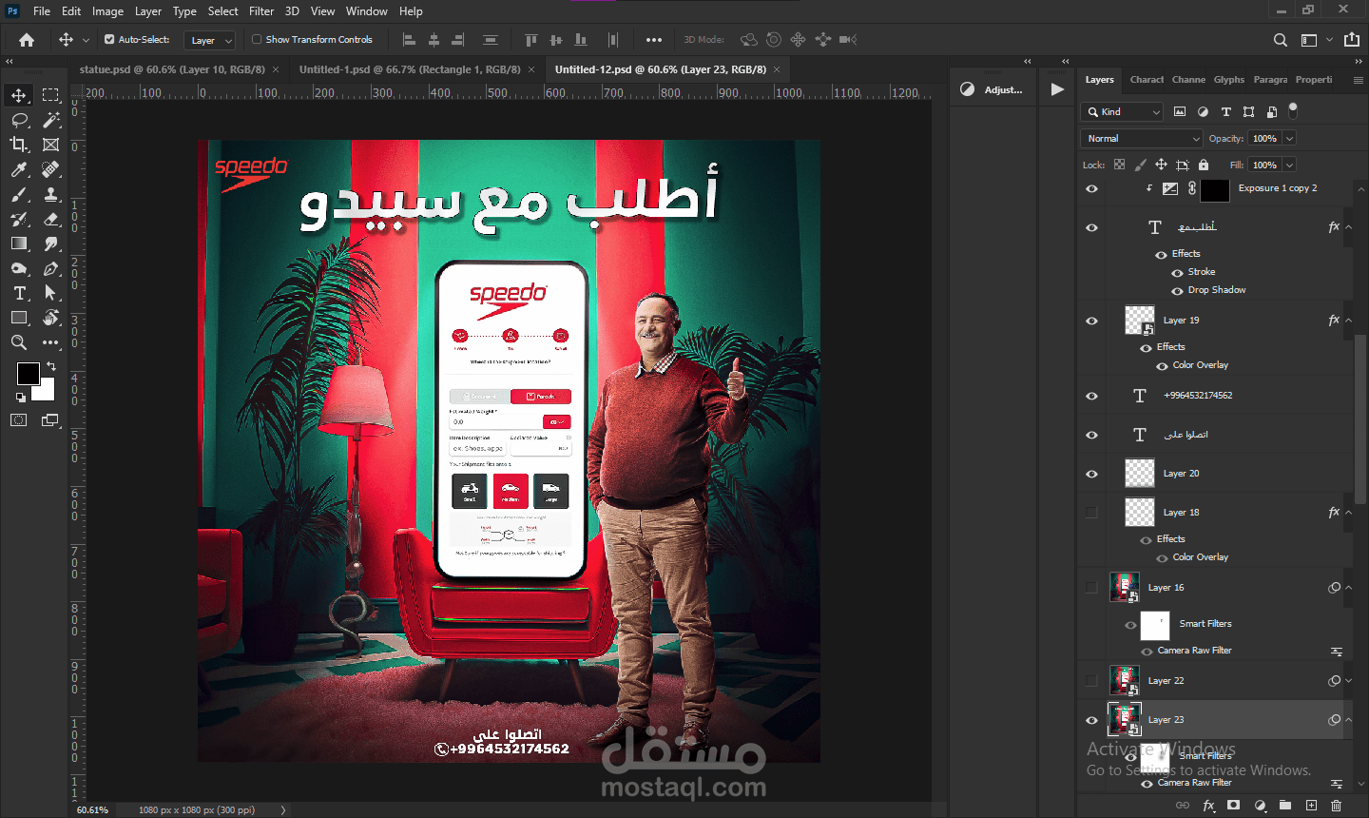Toggle Quick Mask mode icon

(x=19, y=419)
